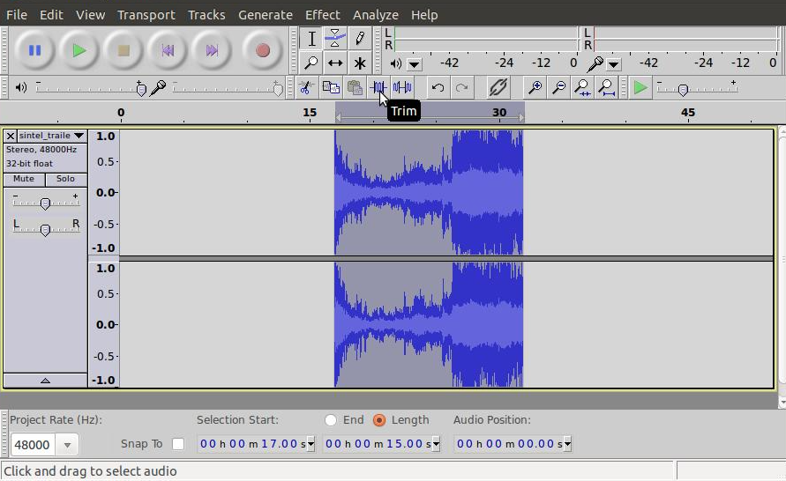Click the recording meter microphone icon
This screenshot has width=786, height=481.
[595, 63]
